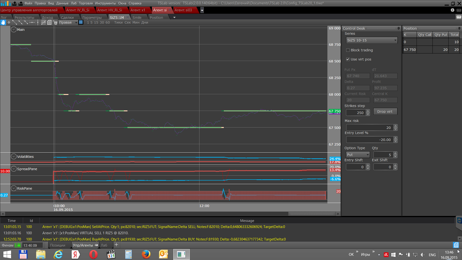Viewport: 462px width, 260px height.
Task: Open the Option Type Put dropdown
Action: [x=357, y=155]
